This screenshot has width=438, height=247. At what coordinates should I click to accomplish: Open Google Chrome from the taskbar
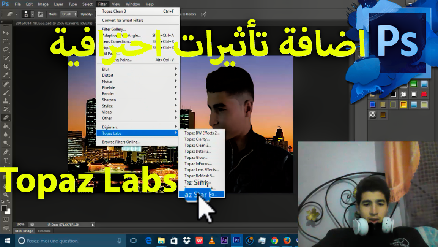pos(274,241)
